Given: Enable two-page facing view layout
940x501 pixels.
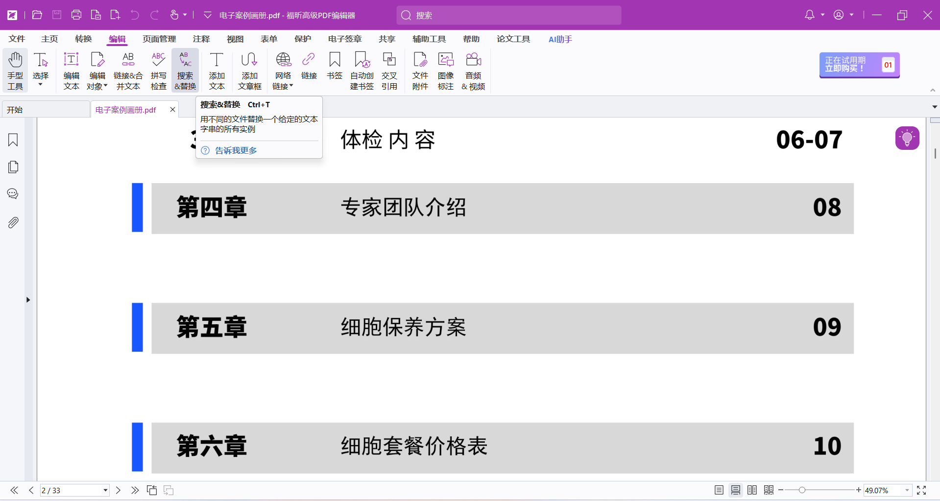Looking at the screenshot, I should pos(752,490).
